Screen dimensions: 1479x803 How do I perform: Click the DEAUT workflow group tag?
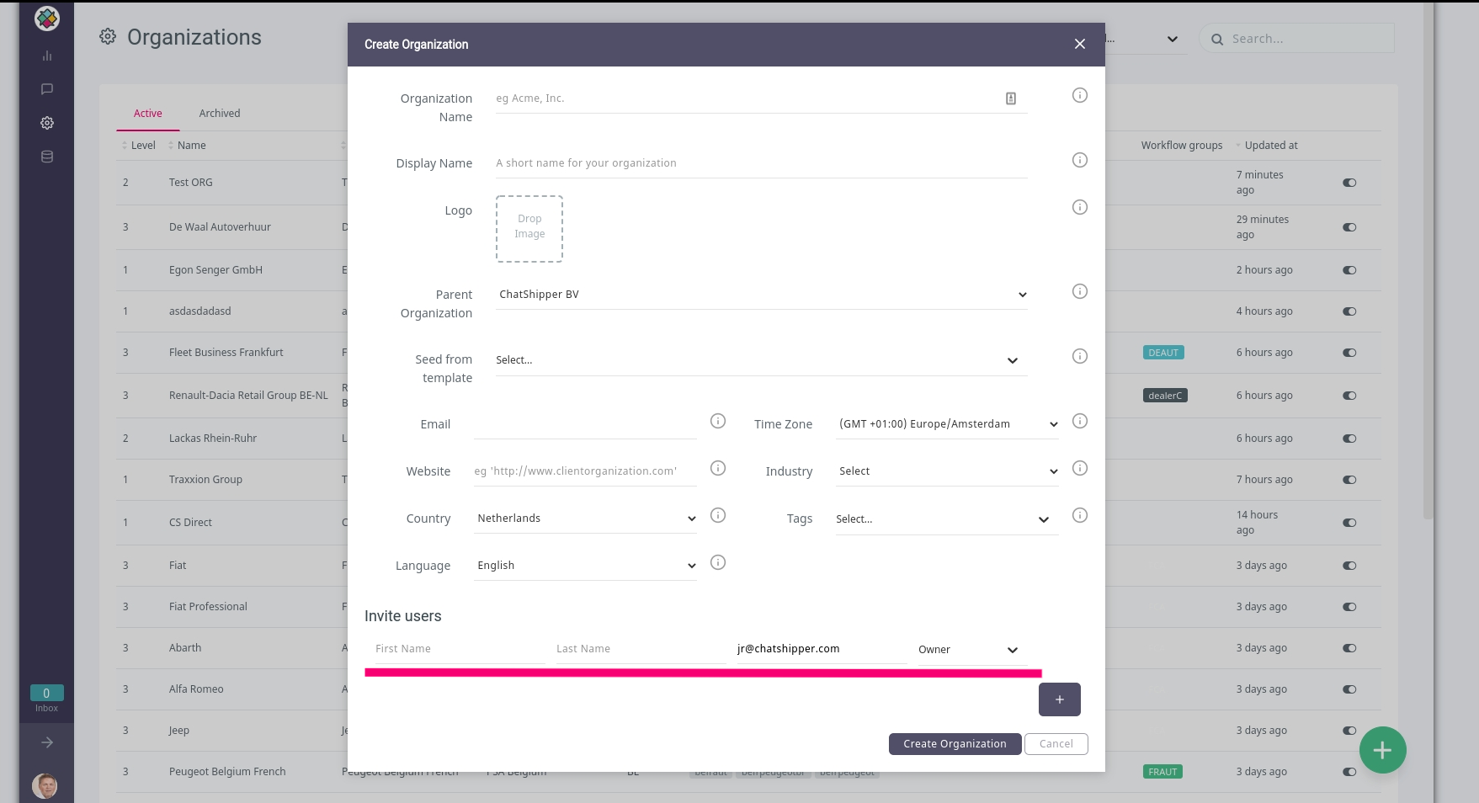(1163, 353)
